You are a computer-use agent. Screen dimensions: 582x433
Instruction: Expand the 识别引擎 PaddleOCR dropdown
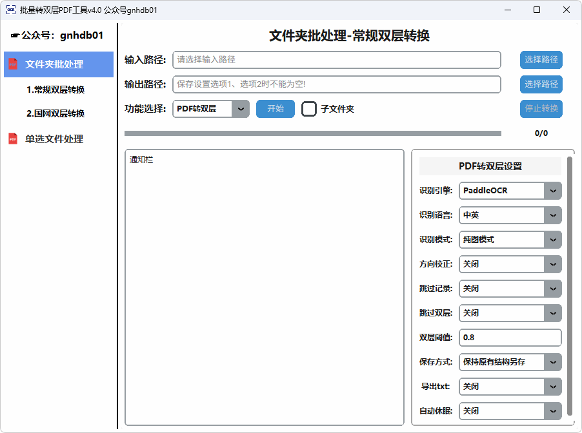[510, 191]
